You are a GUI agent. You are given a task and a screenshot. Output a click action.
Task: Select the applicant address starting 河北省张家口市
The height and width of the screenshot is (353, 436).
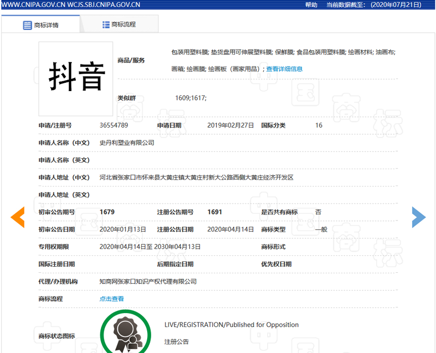click(197, 177)
